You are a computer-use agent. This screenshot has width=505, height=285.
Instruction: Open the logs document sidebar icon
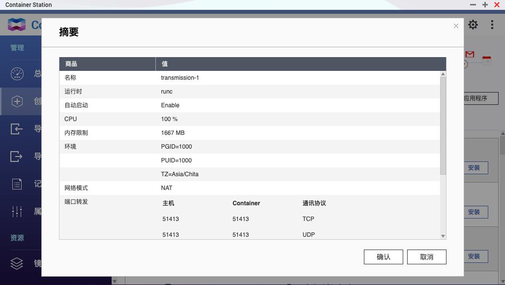[x=17, y=184]
